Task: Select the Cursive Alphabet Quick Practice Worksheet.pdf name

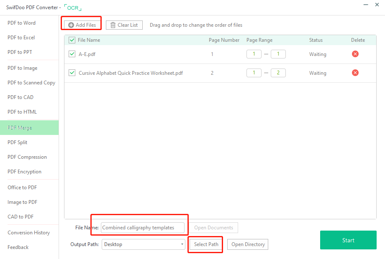Action: coord(131,73)
